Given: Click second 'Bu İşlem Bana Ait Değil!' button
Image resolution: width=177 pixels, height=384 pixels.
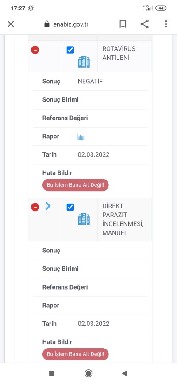Looking at the screenshot, I should coord(76,354).
